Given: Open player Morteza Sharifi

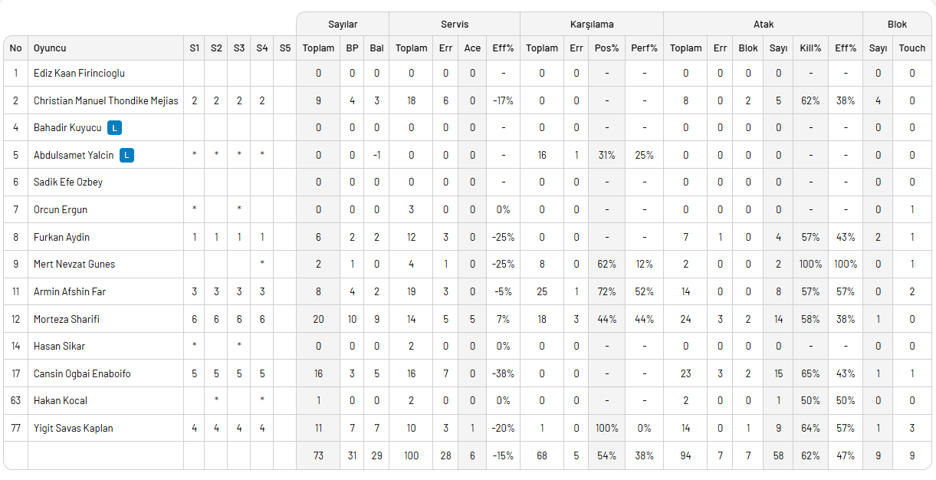Looking at the screenshot, I should pos(67,319).
